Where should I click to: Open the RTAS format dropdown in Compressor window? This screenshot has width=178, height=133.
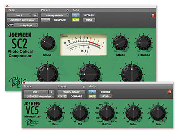click(89, 20)
